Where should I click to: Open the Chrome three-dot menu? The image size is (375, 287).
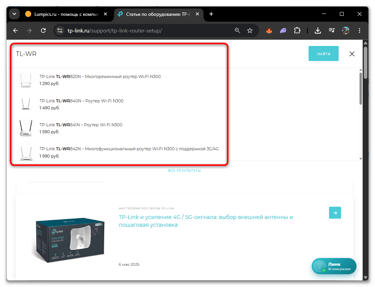click(360, 31)
